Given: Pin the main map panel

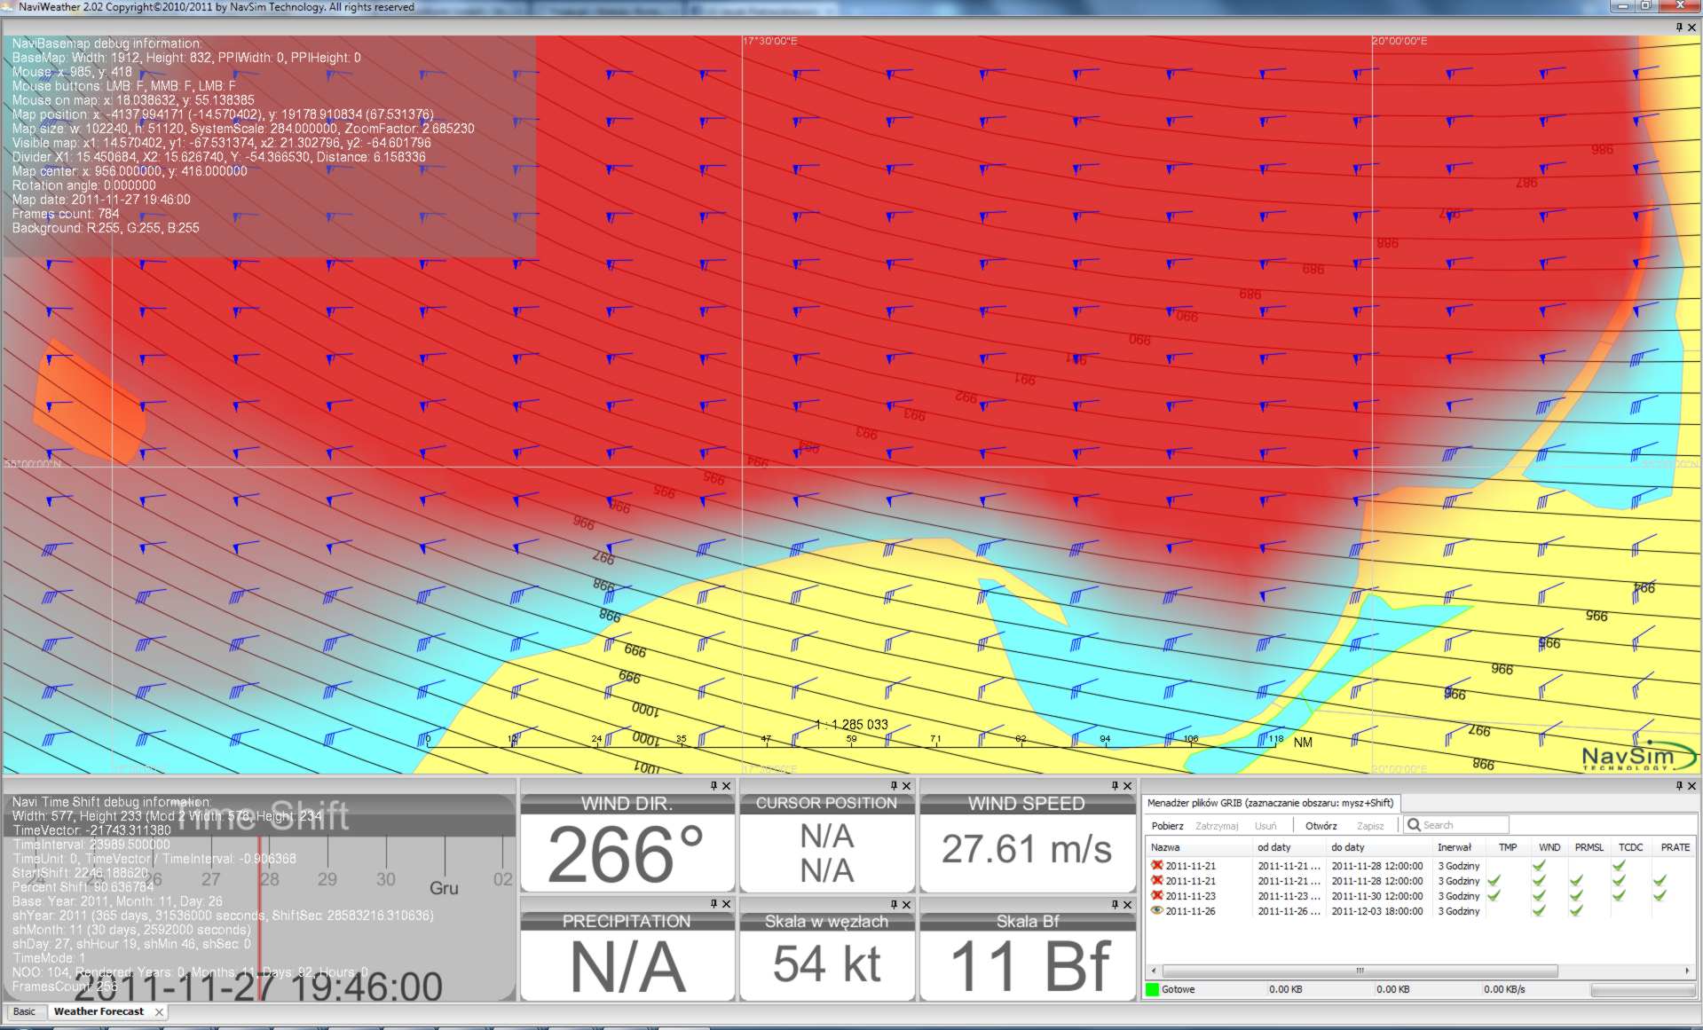Looking at the screenshot, I should click(x=1679, y=28).
